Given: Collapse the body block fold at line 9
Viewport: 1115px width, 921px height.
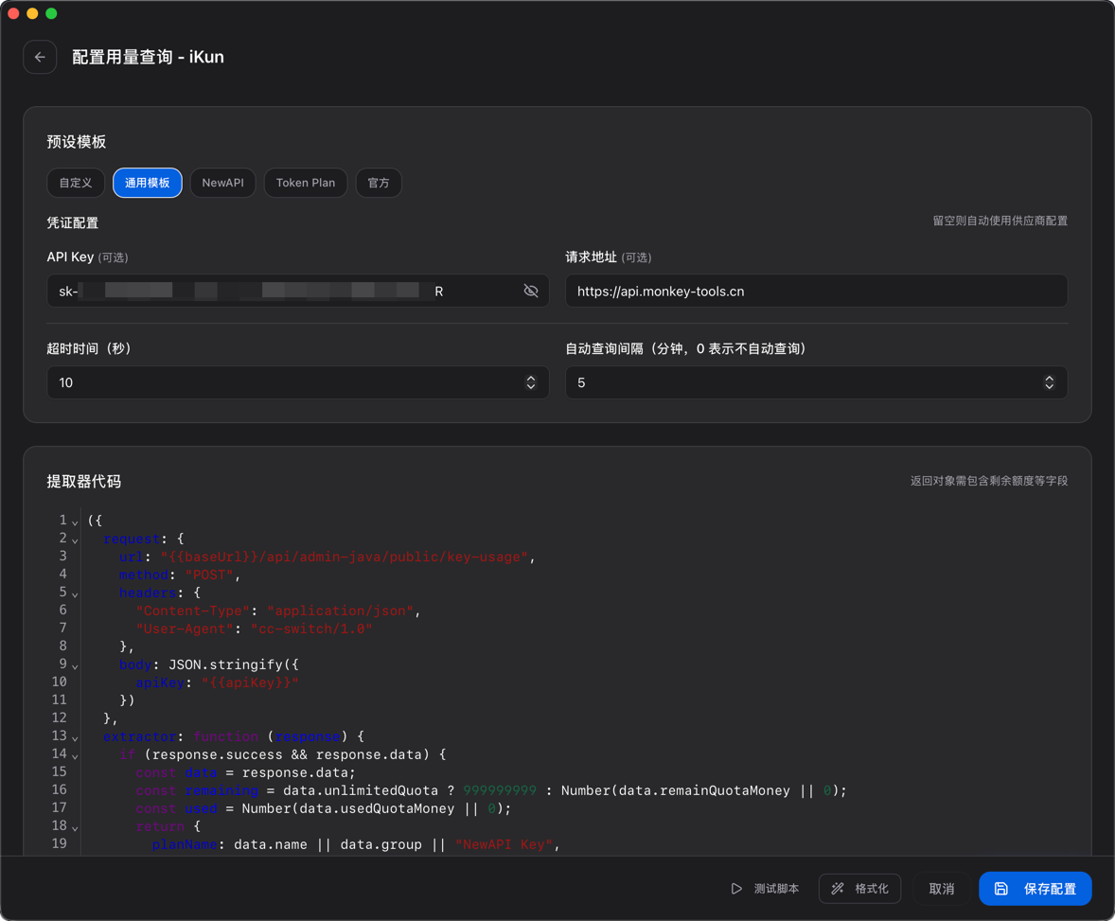Looking at the screenshot, I should click(75, 666).
